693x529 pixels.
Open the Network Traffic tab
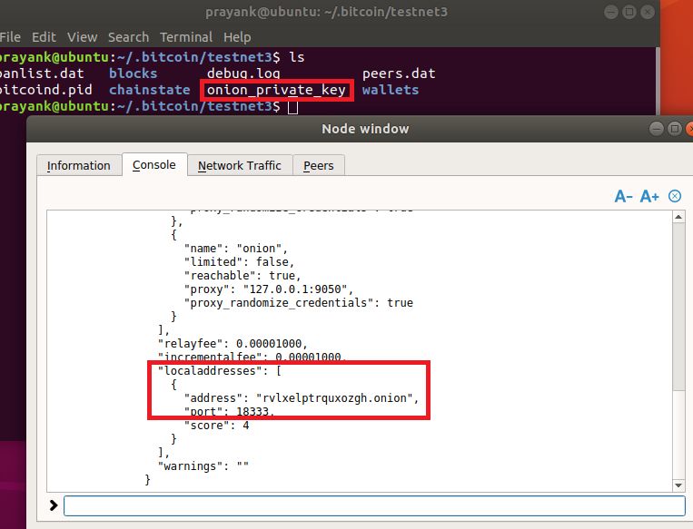[x=240, y=165]
